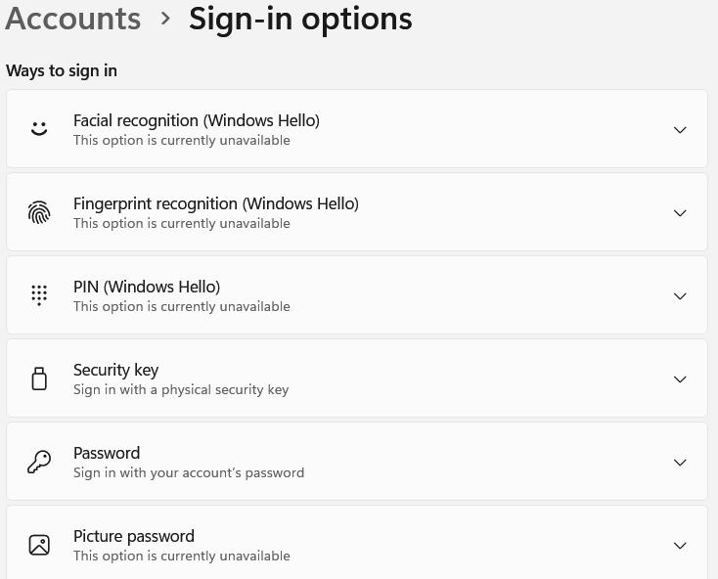
Task: Click the breadcrumb arrow after Accounts
Action: pos(165,19)
